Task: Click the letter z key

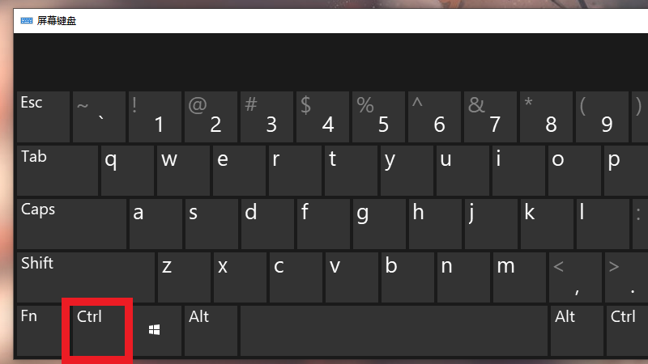Action: click(x=184, y=277)
